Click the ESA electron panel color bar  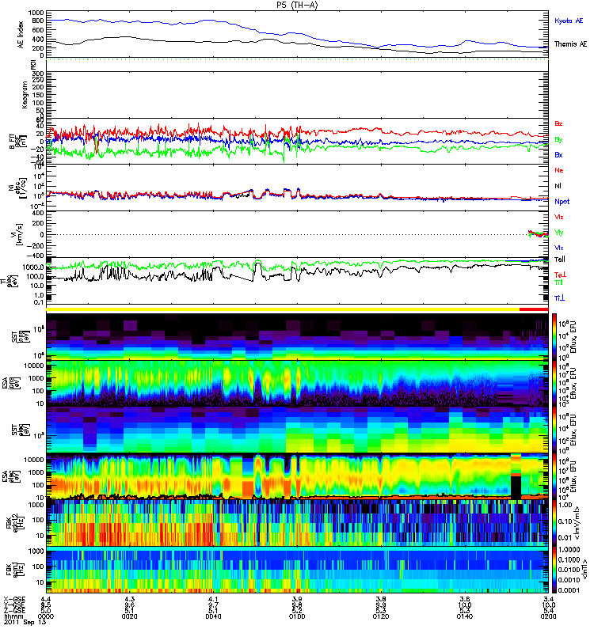(x=554, y=477)
